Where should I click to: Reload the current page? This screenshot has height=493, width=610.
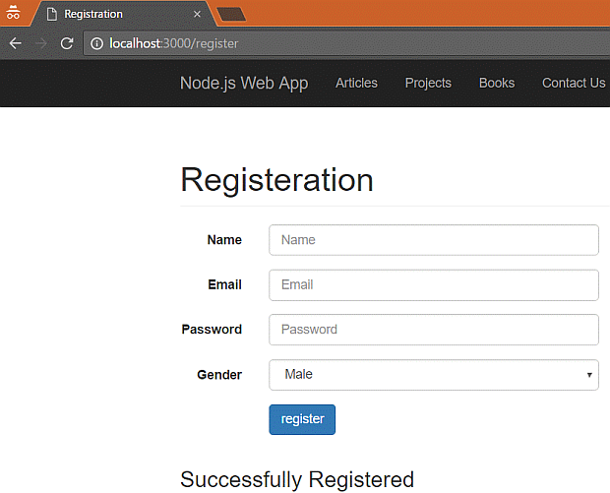pyautogui.click(x=67, y=43)
